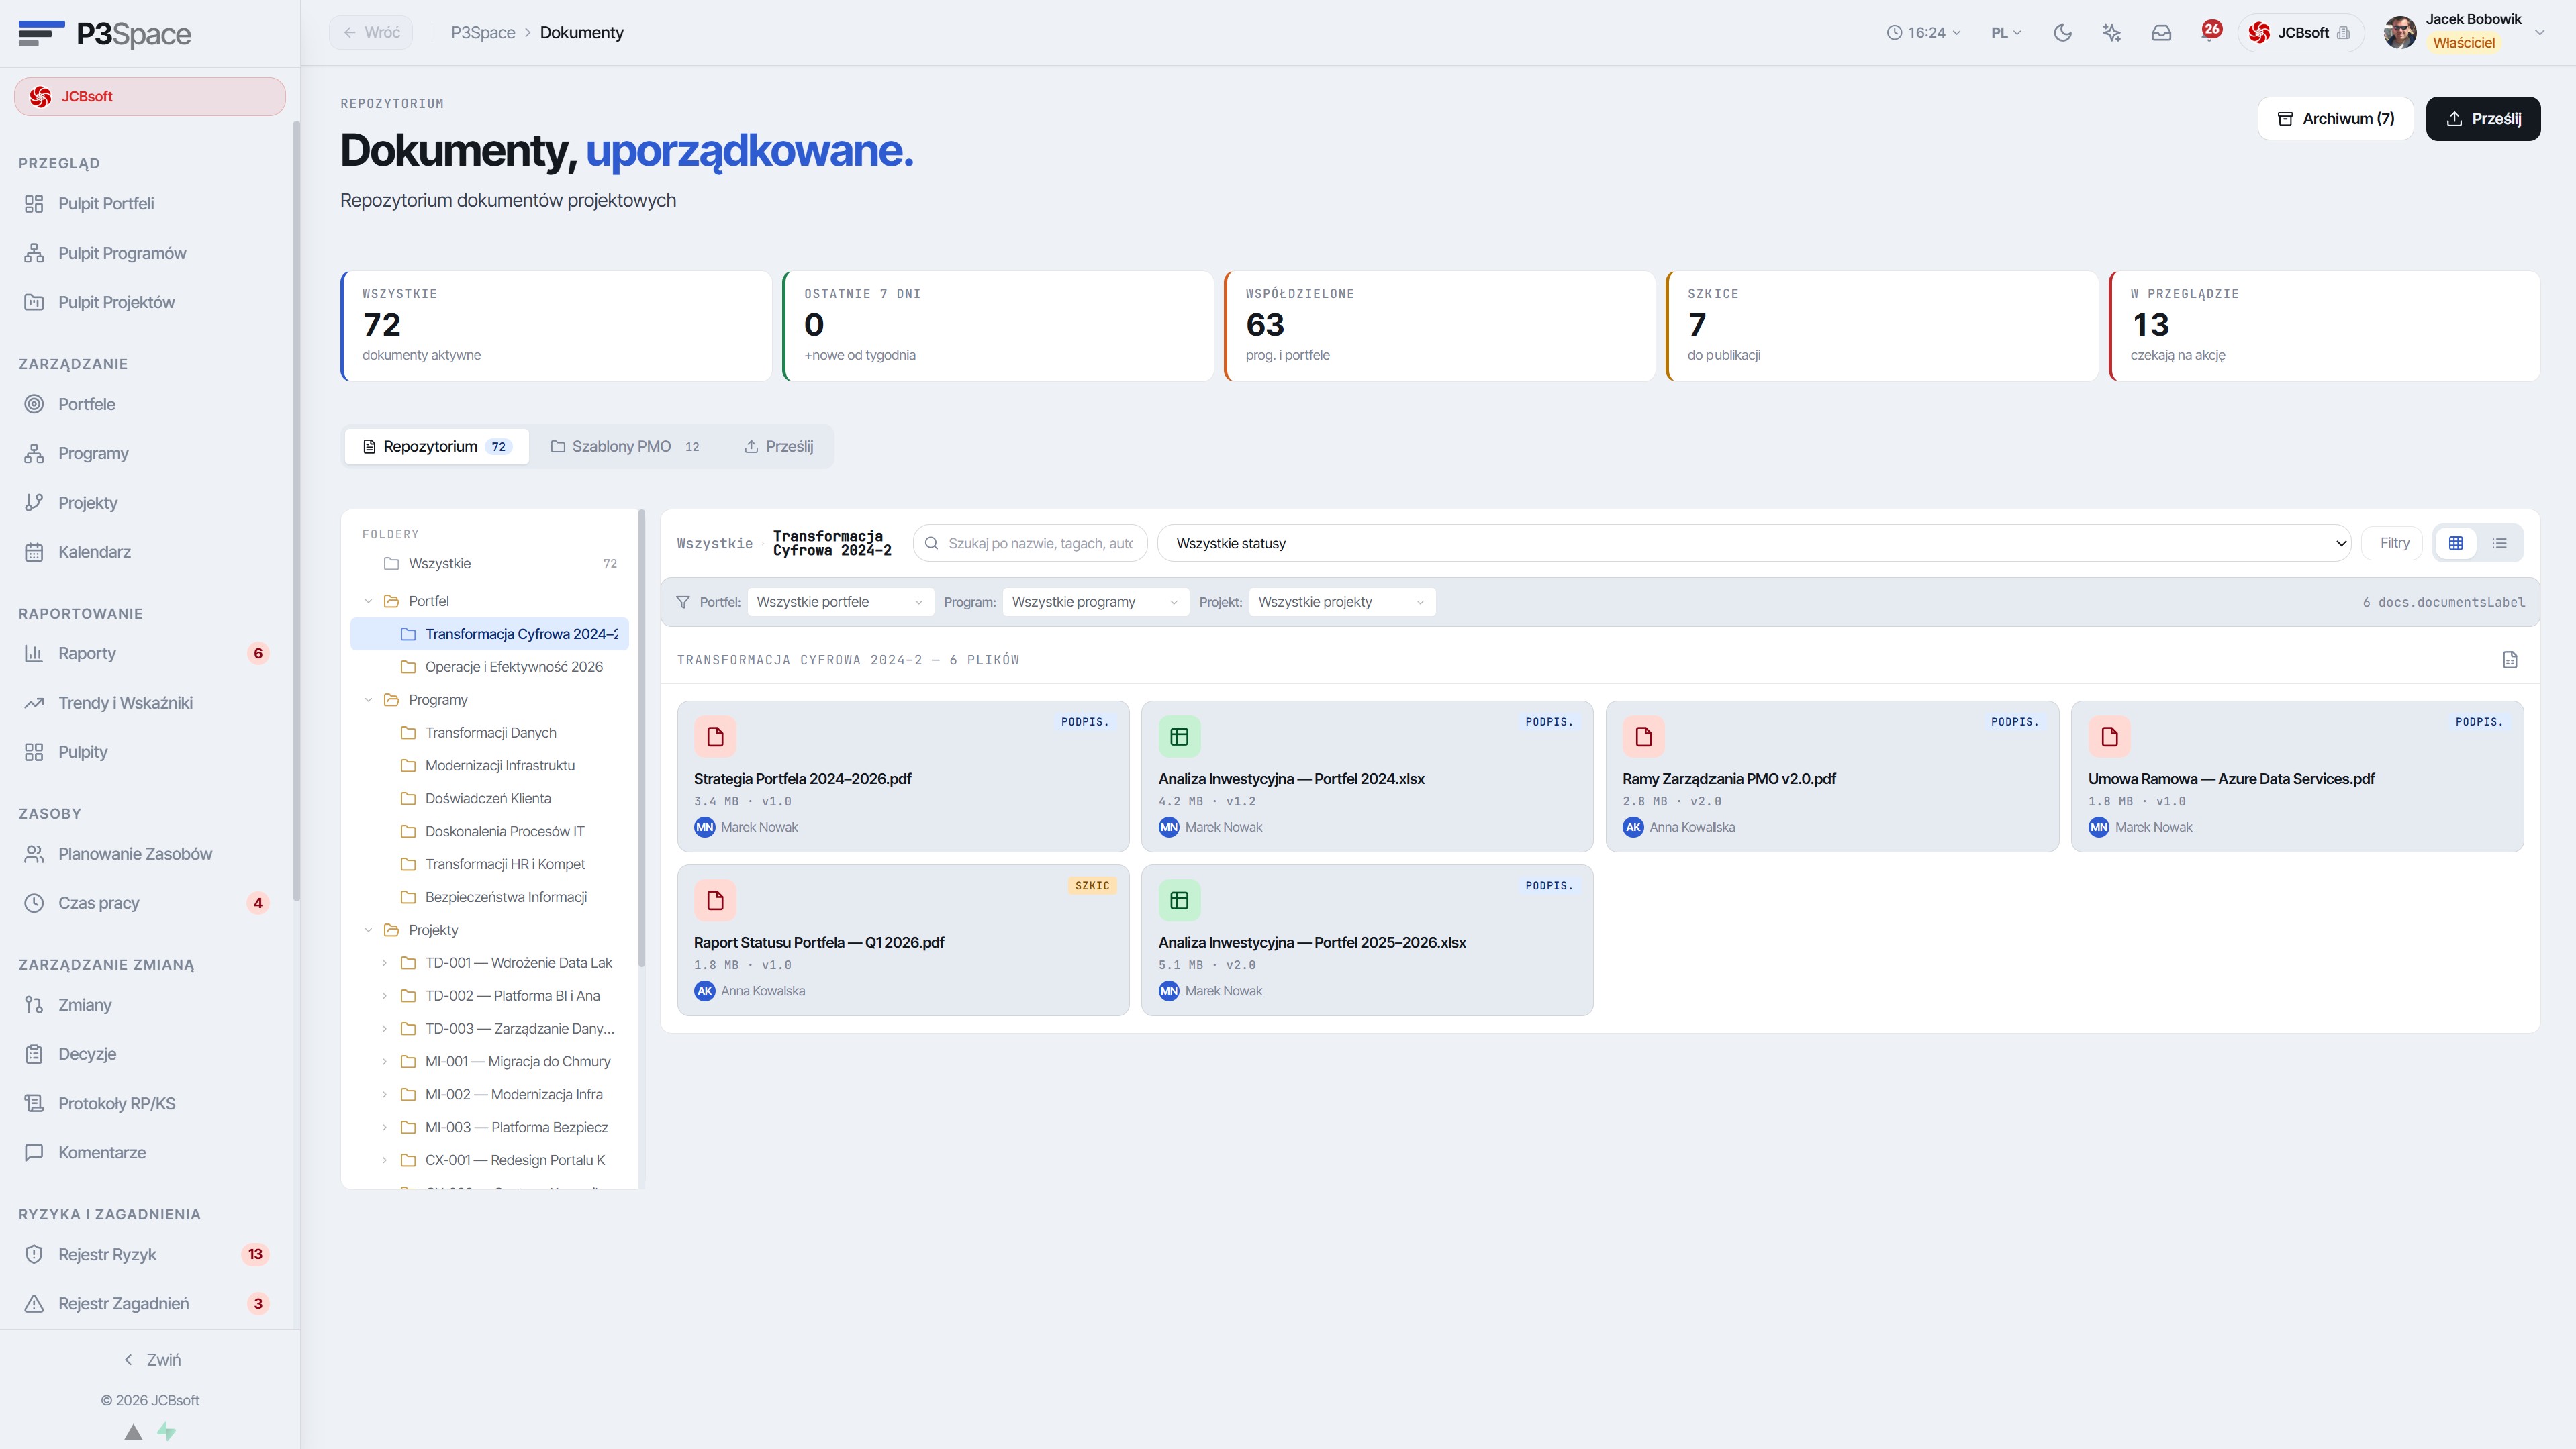The width and height of the screenshot is (2576, 1449).
Task: Click PDF icon of Ramy Zarządzania PMO v2.0
Action: click(1643, 737)
